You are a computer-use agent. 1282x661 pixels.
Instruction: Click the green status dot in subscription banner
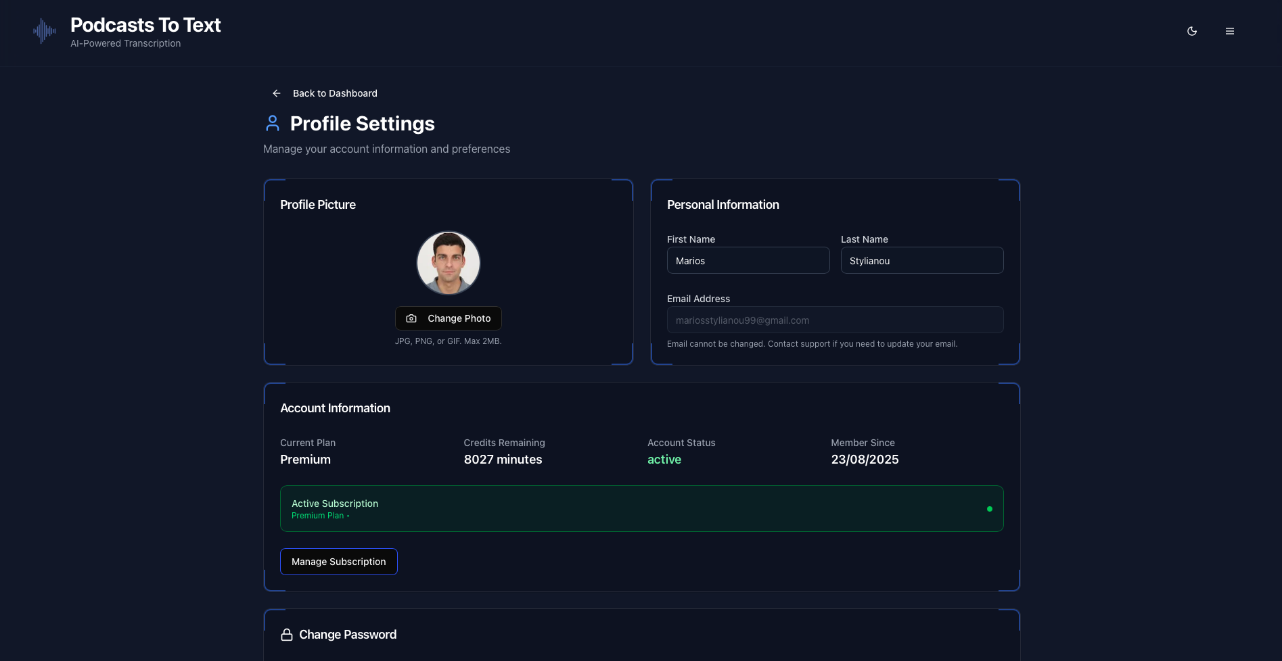(x=990, y=509)
